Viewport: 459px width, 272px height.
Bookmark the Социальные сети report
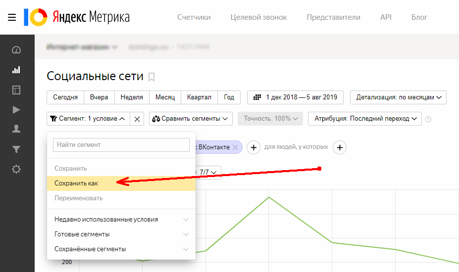[152, 77]
